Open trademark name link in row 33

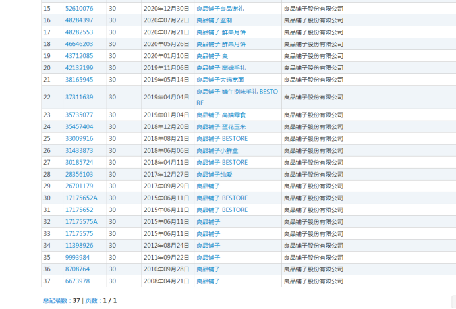pyautogui.click(x=208, y=234)
